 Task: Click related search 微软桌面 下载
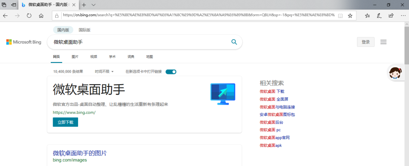pyautogui.click(x=272, y=92)
